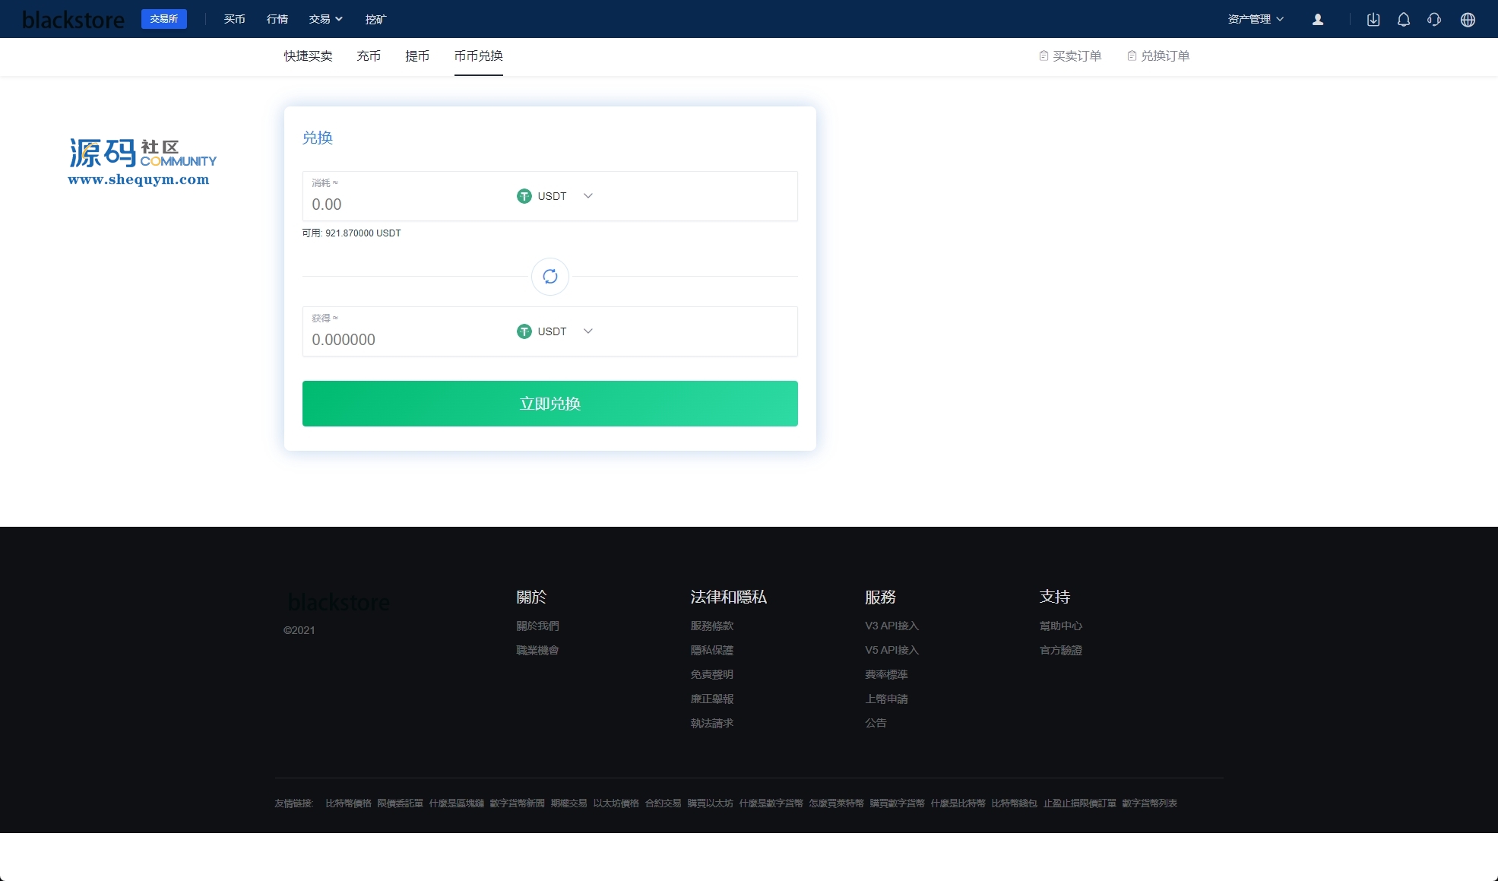Switch to the 提币 tab
Viewport: 1498px width, 881px height.
[417, 56]
